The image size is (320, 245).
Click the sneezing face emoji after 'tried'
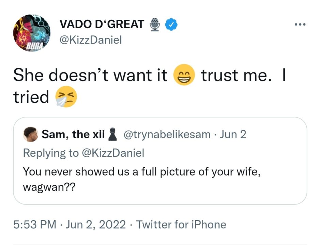66,97
